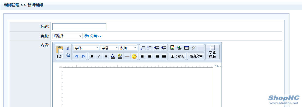Viewport: 302px width, 107px height.
Task: Insert a hyperlink with the globe icon
Action: [x=179, y=48]
